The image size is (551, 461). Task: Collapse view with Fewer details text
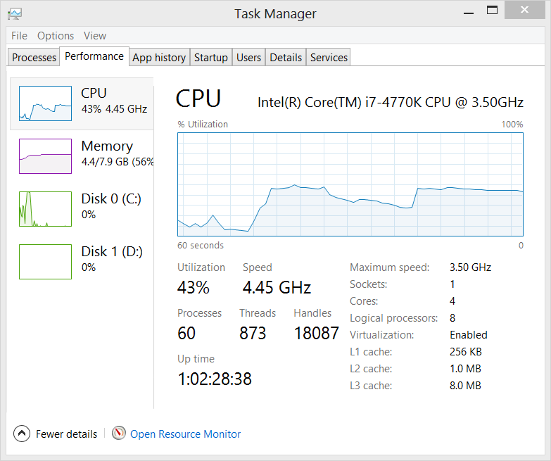pos(66,434)
